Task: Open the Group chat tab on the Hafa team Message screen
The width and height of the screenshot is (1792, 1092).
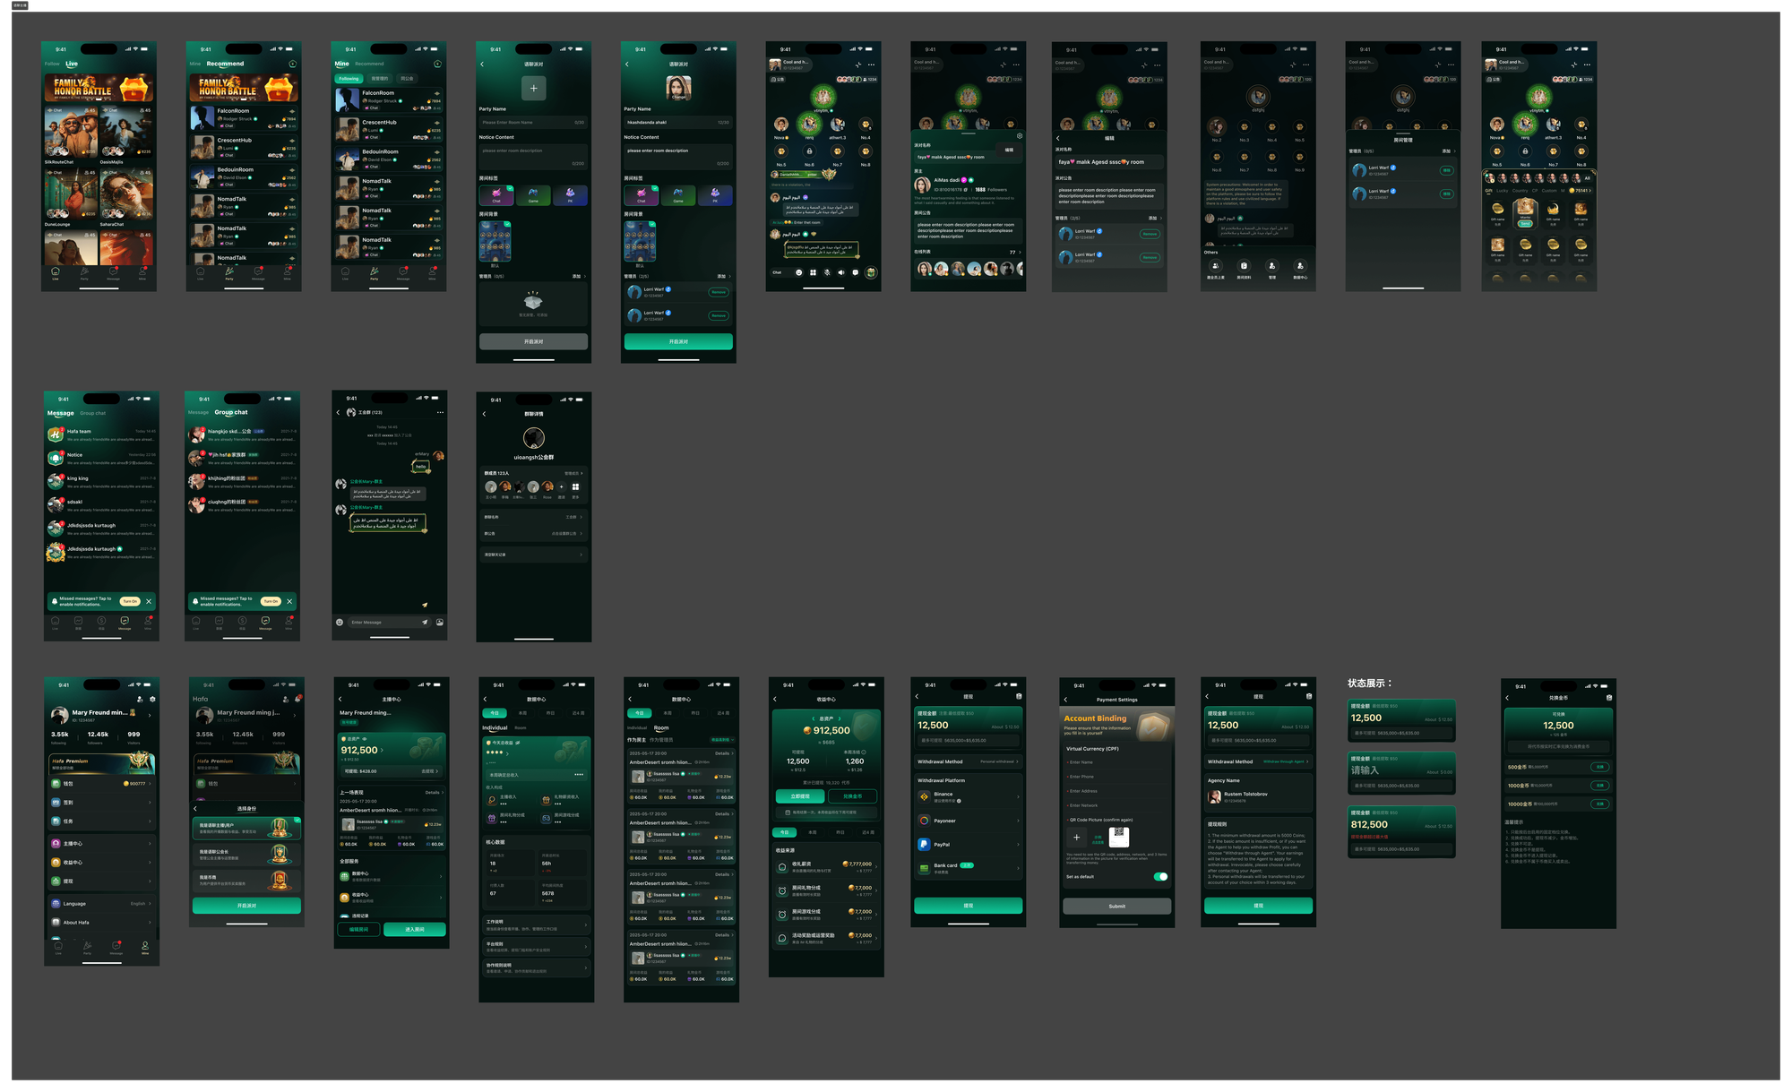Action: pyautogui.click(x=93, y=413)
